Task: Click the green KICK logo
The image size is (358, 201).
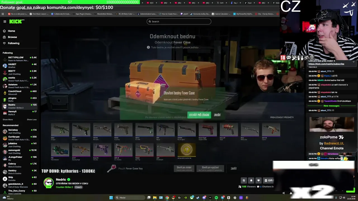Action: coord(17,21)
